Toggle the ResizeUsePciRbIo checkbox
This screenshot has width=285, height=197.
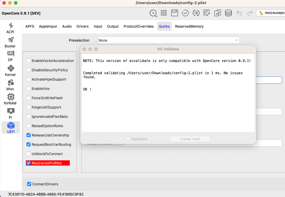tap(28, 163)
